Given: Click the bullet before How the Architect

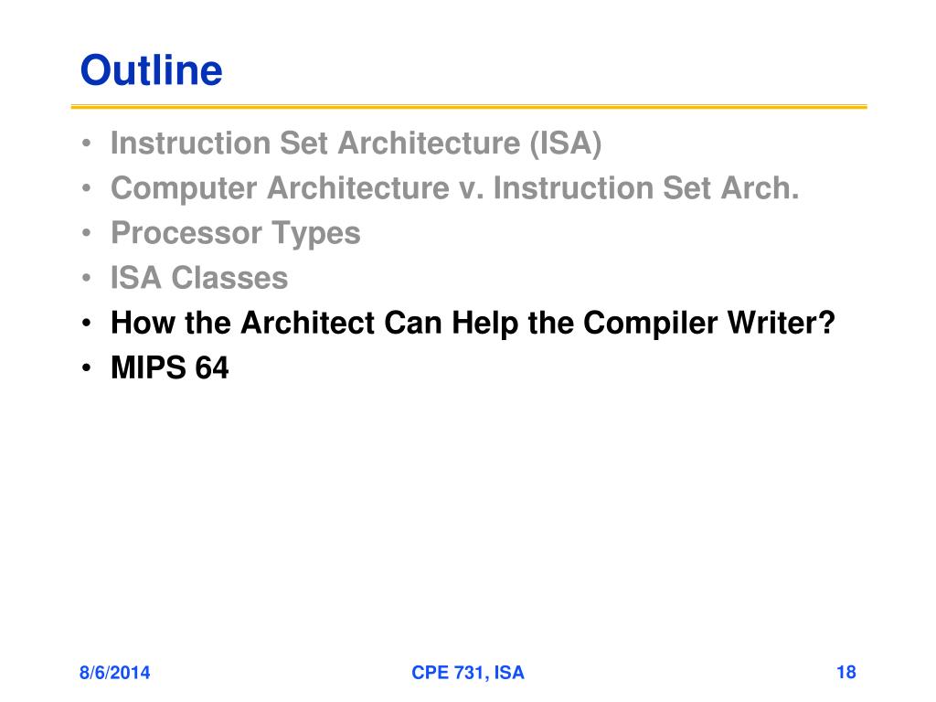Looking at the screenshot, I should click(x=87, y=324).
